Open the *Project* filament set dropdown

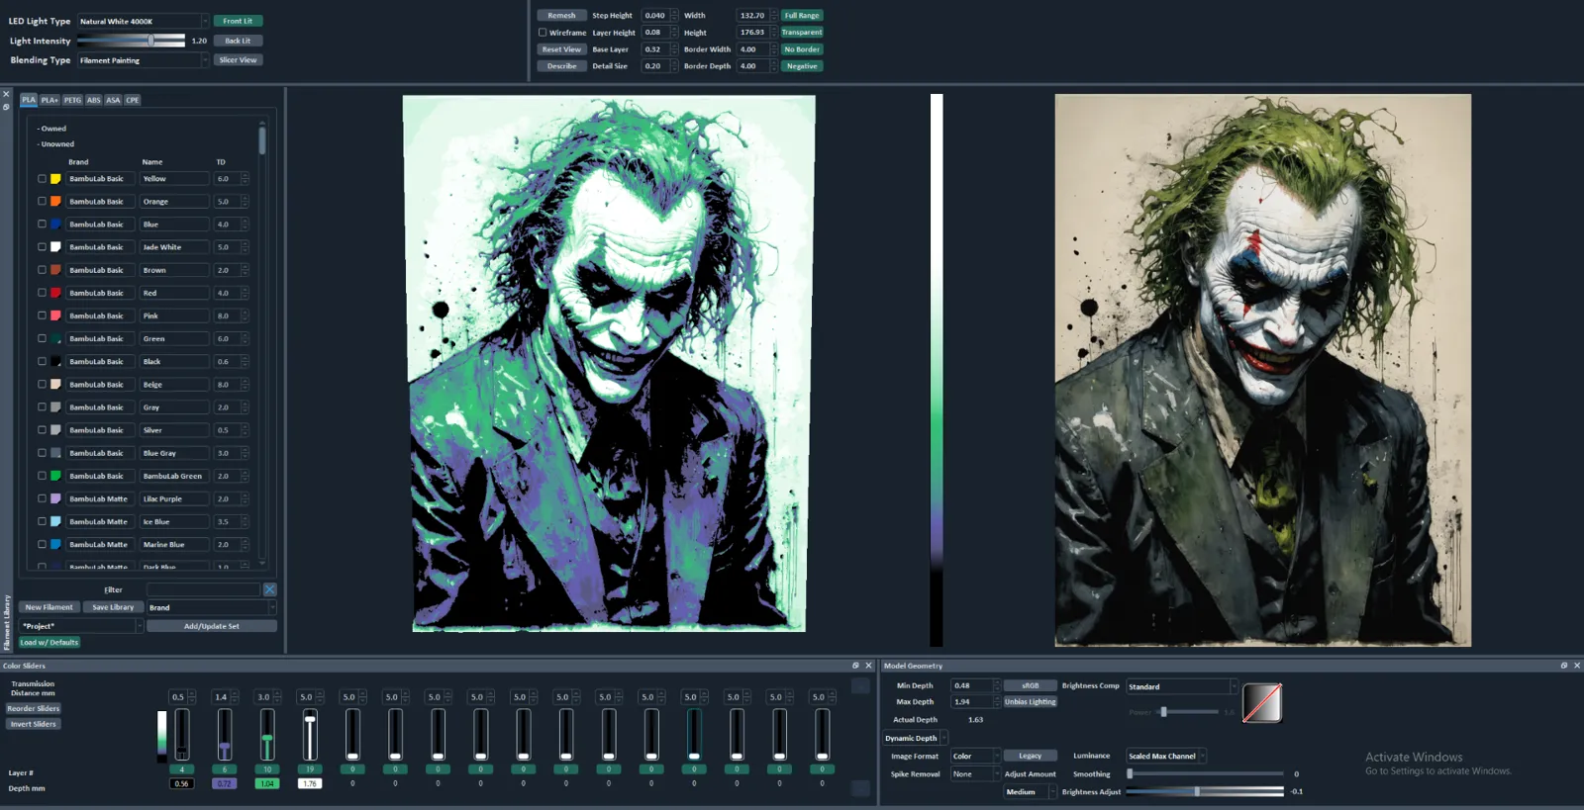point(81,626)
